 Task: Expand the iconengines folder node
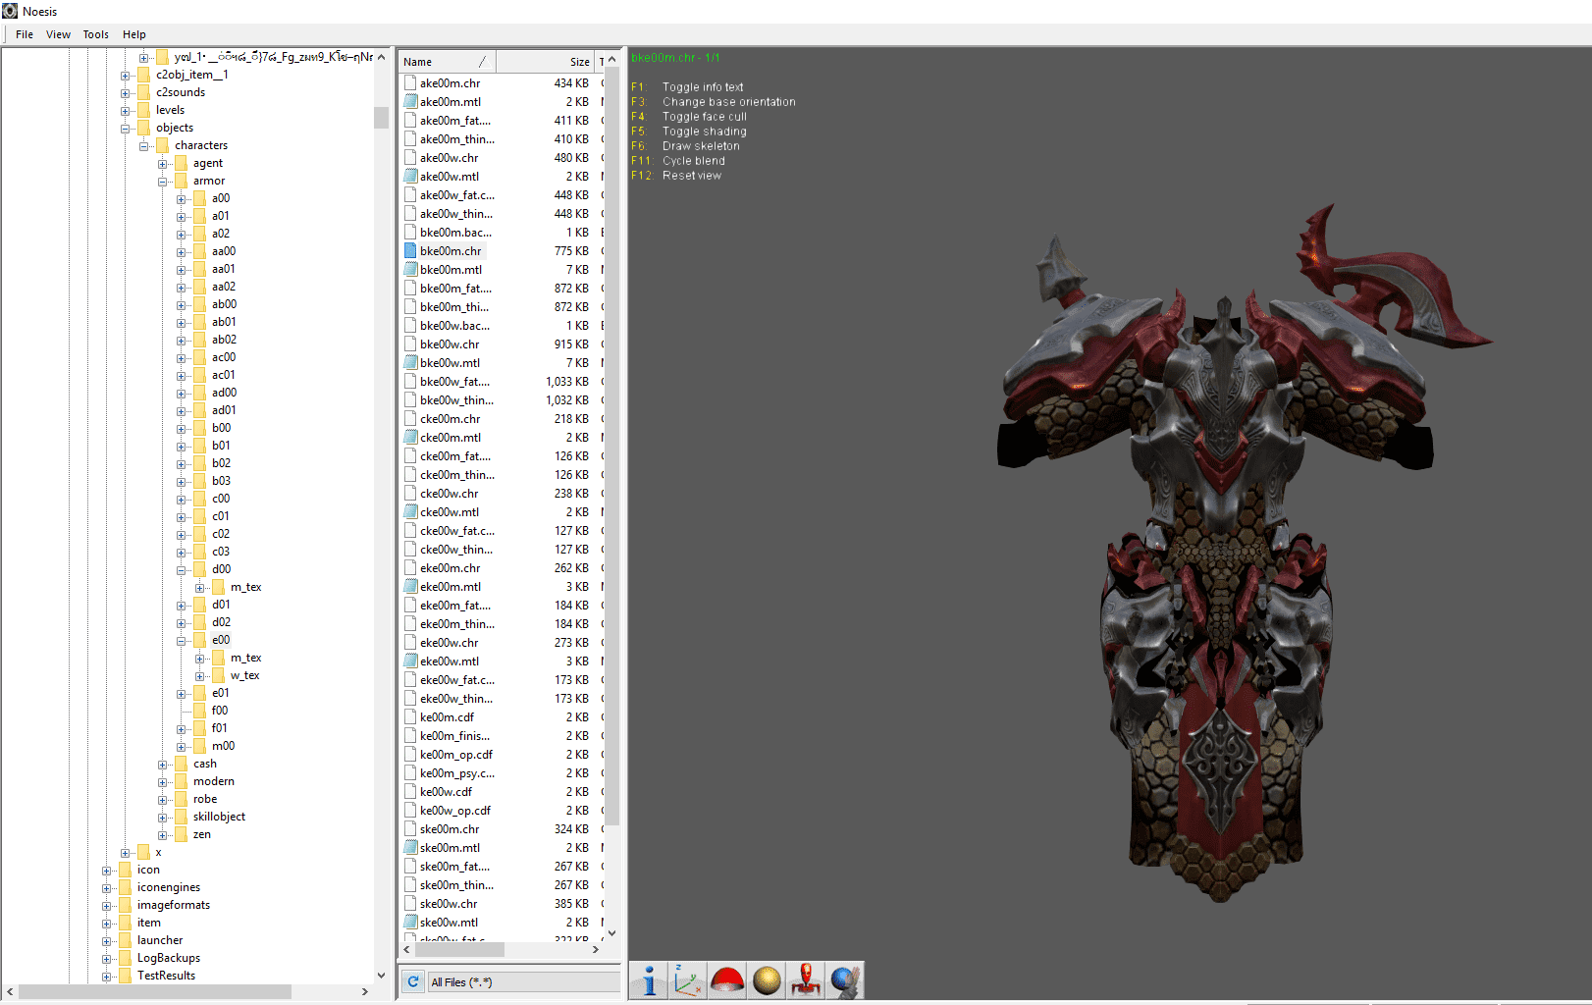(106, 888)
